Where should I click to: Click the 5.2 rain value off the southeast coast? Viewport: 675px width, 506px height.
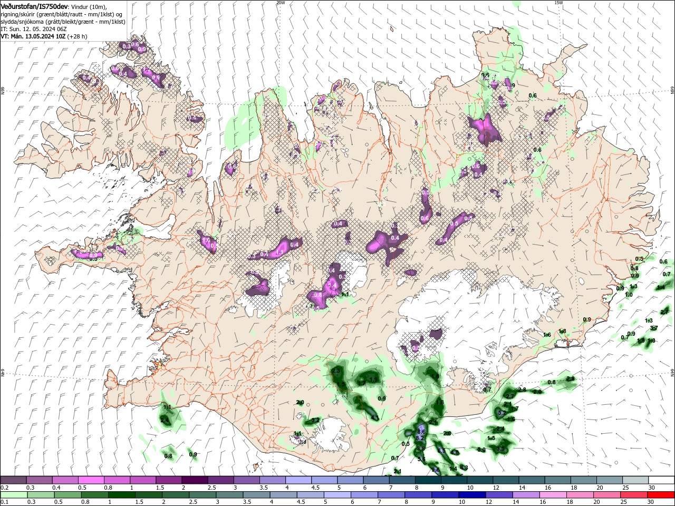point(502,413)
